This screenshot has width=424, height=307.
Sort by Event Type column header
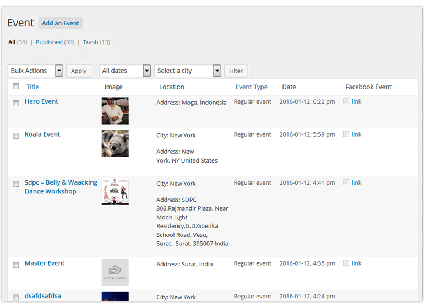click(x=252, y=87)
